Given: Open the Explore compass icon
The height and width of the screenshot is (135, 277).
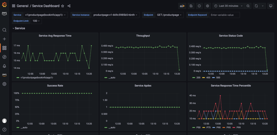Looking at the screenshot, I should tap(4, 57).
